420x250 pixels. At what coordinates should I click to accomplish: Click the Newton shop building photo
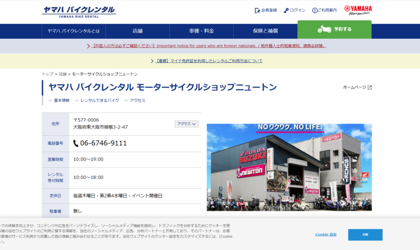289,167
